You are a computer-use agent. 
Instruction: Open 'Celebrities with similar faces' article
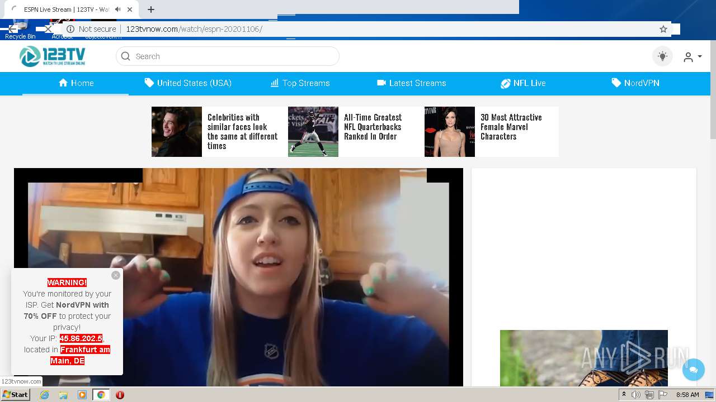click(242, 132)
